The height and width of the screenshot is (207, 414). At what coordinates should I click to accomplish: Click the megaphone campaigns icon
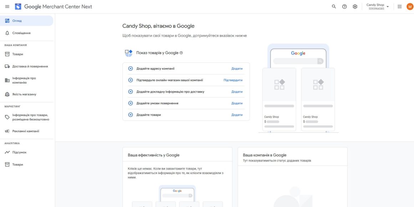coord(7,131)
